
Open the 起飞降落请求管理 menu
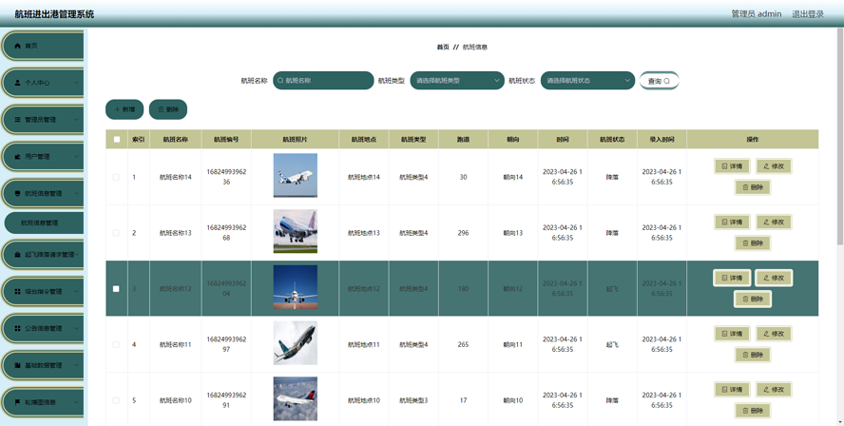coord(43,255)
